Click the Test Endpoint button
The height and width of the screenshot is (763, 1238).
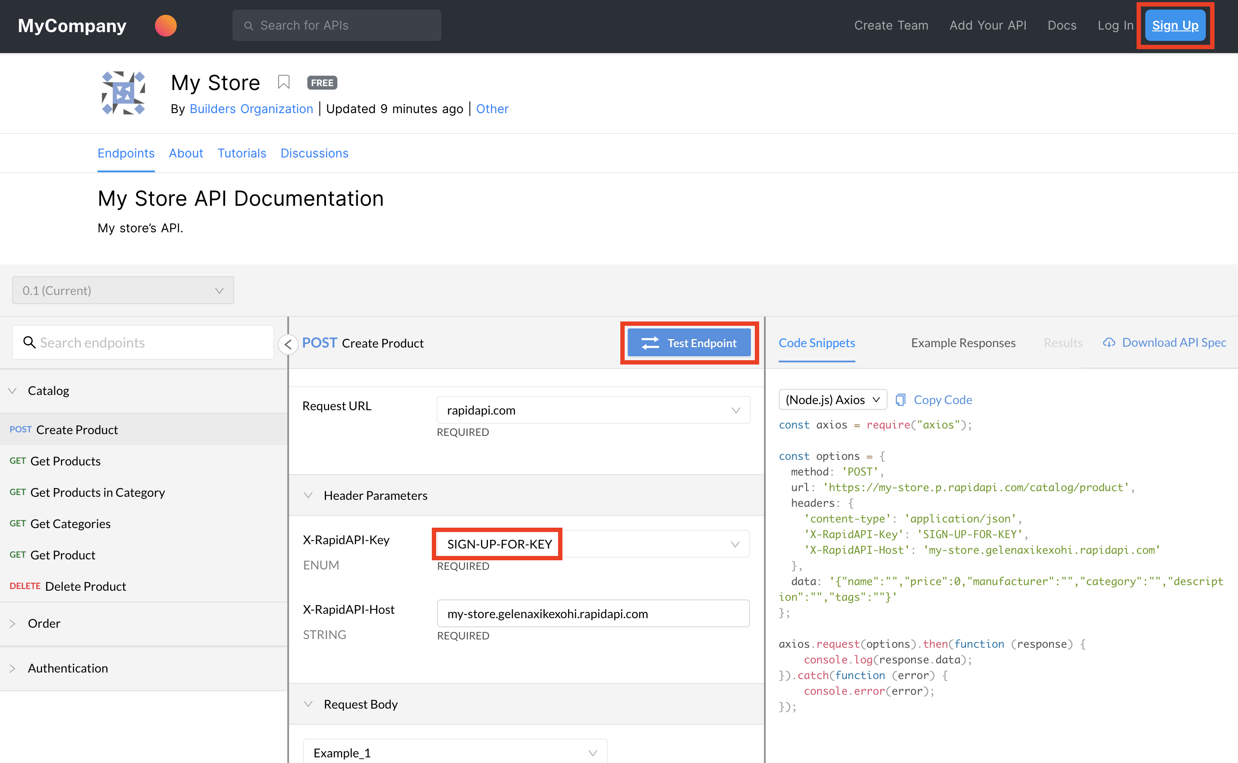click(689, 343)
